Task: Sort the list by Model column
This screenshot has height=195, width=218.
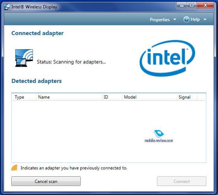Action: pyautogui.click(x=149, y=97)
